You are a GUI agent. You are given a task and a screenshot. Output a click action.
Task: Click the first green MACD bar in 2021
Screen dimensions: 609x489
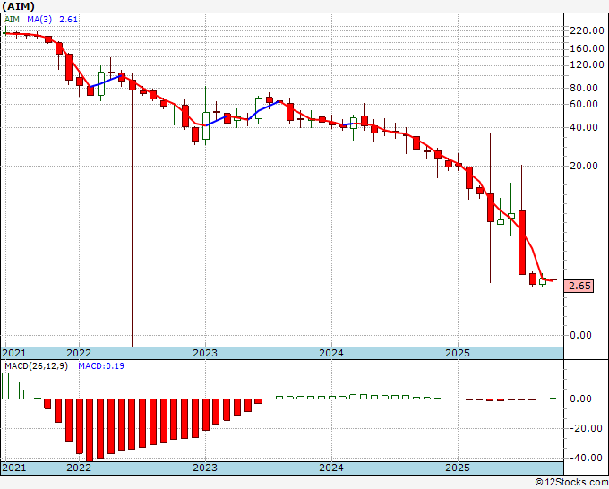pyautogui.click(x=5, y=386)
